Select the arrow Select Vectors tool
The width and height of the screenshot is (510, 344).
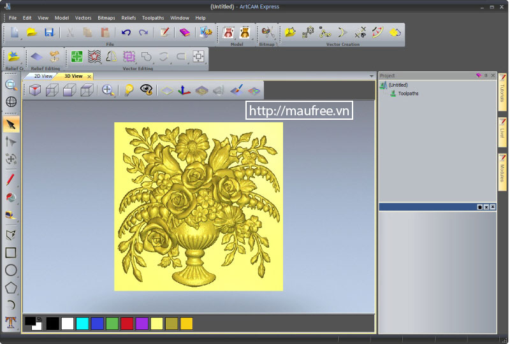[11, 124]
